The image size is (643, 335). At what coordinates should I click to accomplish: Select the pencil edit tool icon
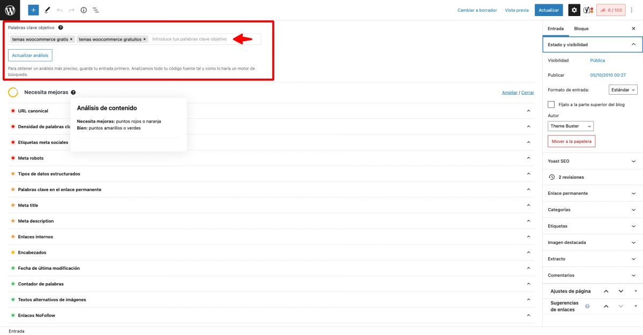tap(47, 10)
